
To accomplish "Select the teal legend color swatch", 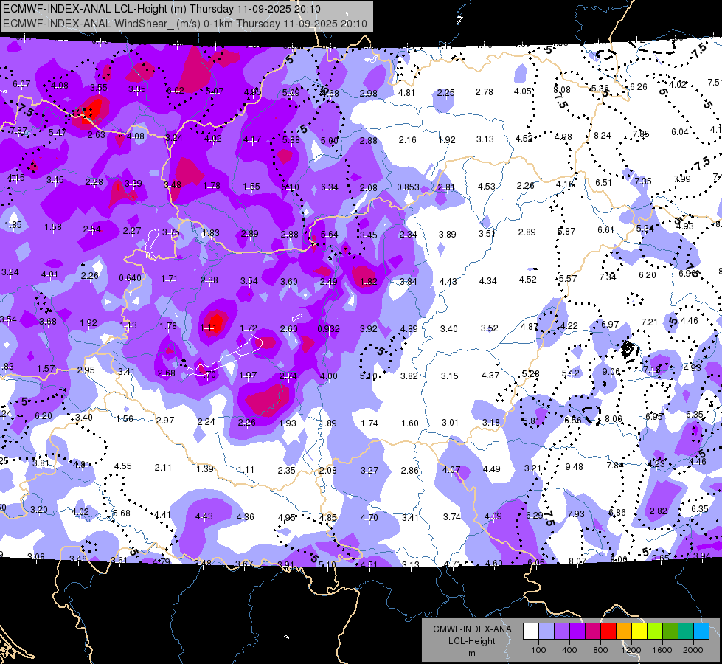I will [686, 631].
